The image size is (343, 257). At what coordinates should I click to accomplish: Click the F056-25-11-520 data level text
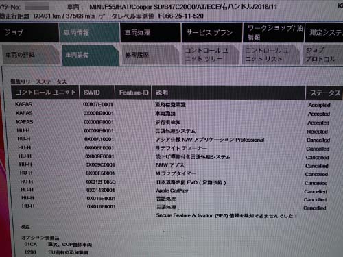tap(181, 16)
